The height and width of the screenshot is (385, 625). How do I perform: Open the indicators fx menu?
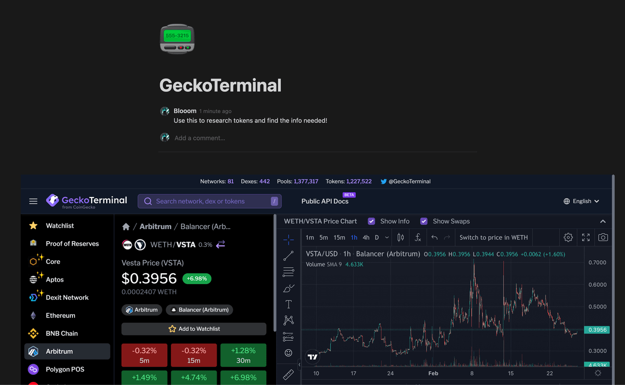click(x=418, y=237)
